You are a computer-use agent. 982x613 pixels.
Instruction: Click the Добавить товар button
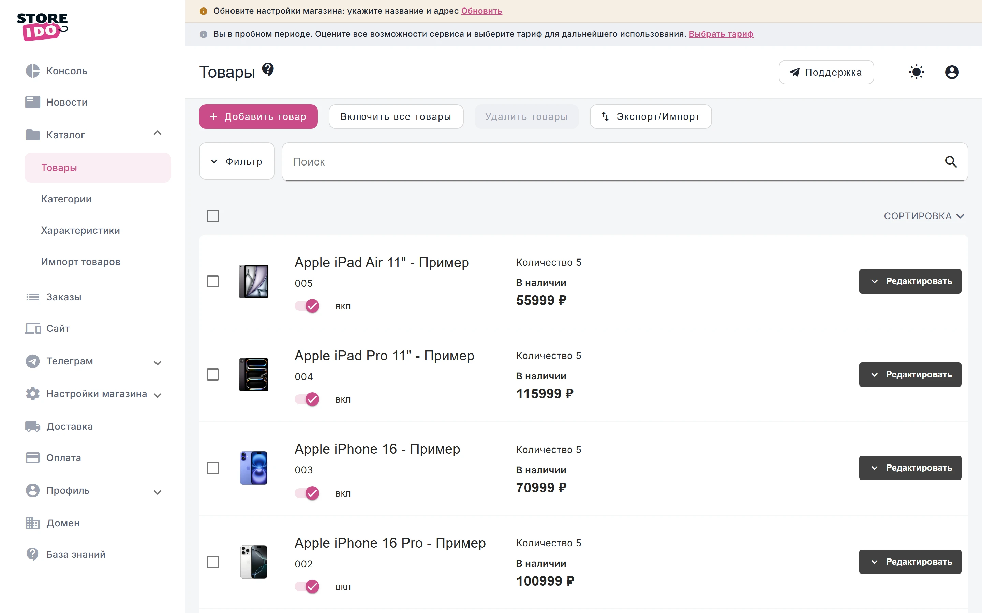coord(258,116)
